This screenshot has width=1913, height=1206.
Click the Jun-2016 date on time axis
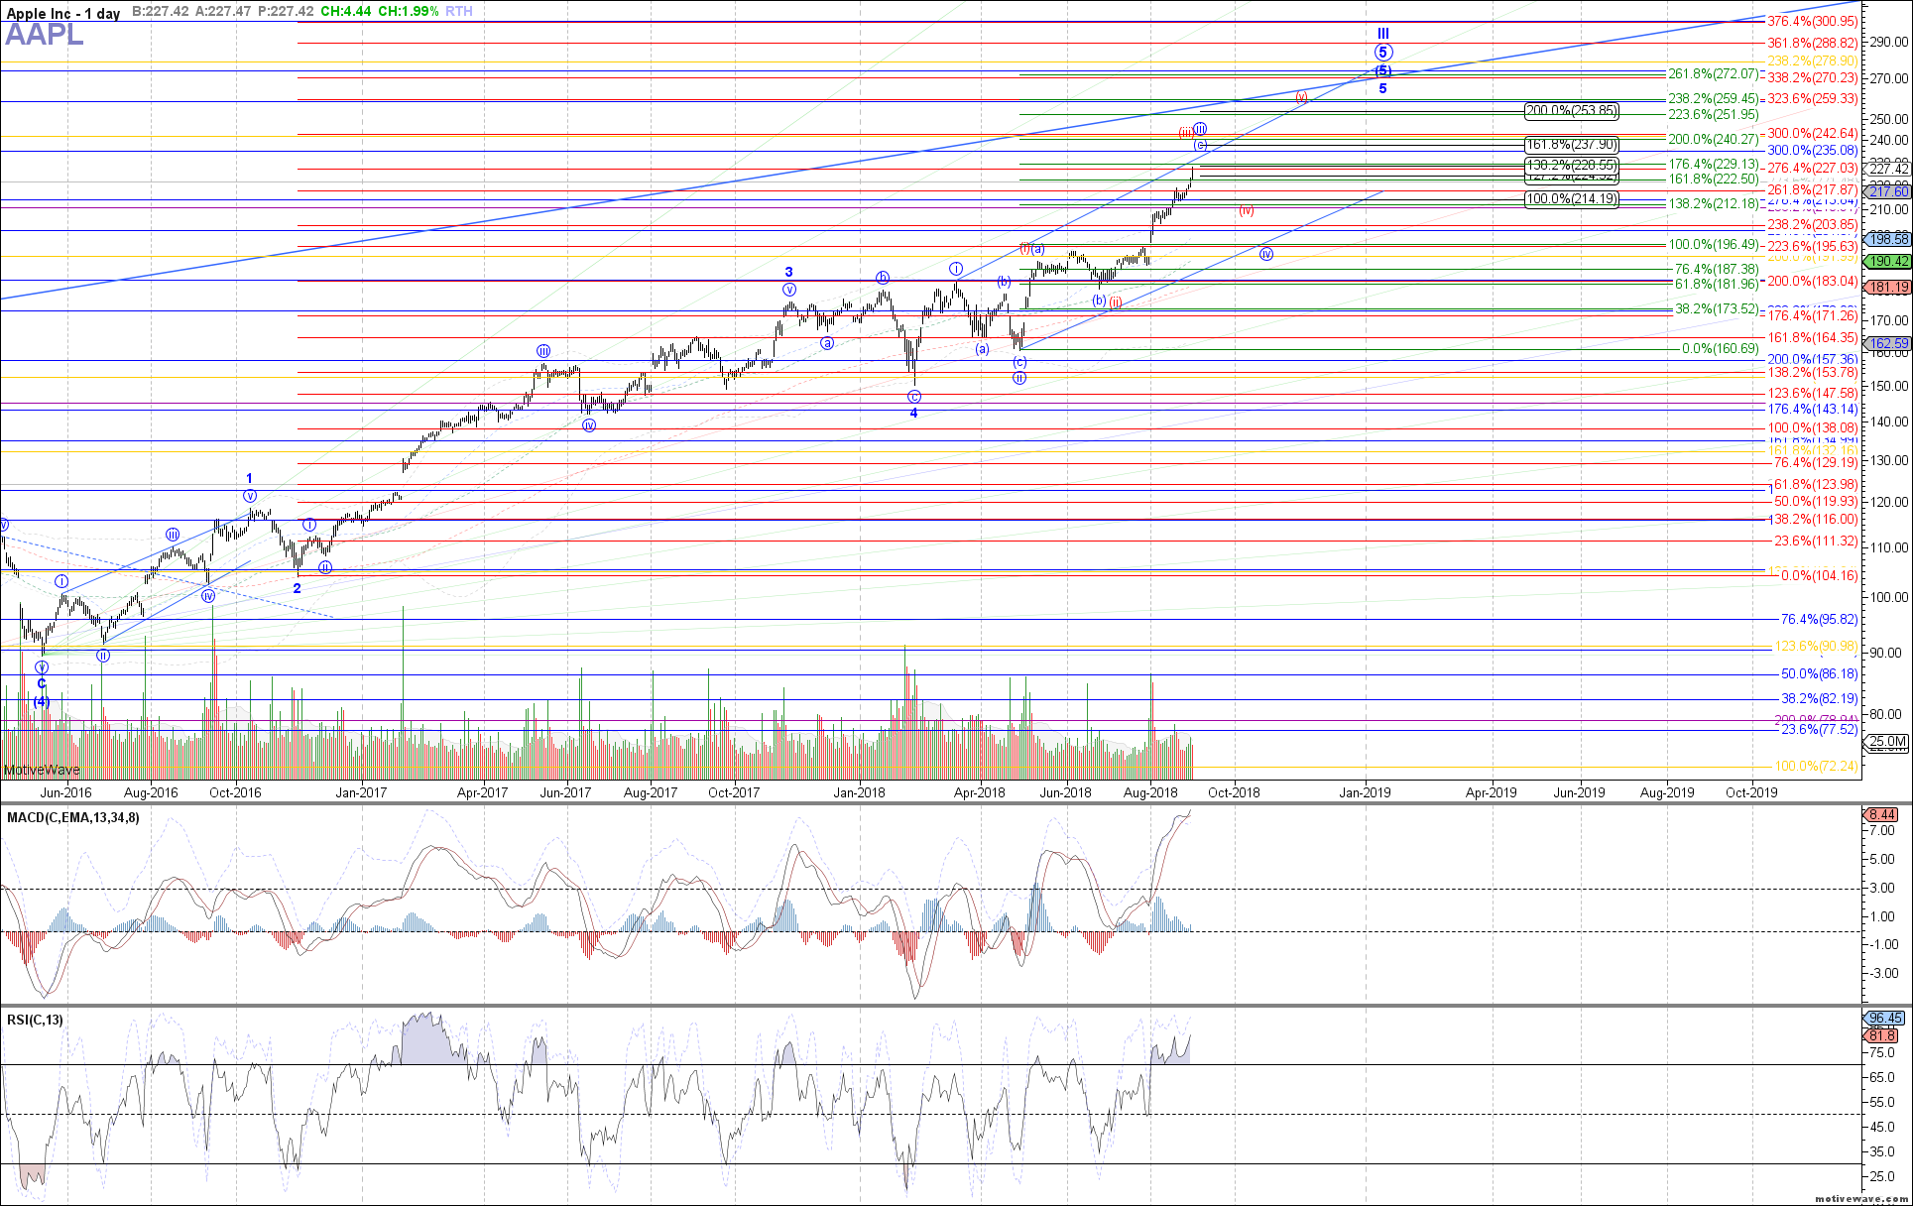65,792
